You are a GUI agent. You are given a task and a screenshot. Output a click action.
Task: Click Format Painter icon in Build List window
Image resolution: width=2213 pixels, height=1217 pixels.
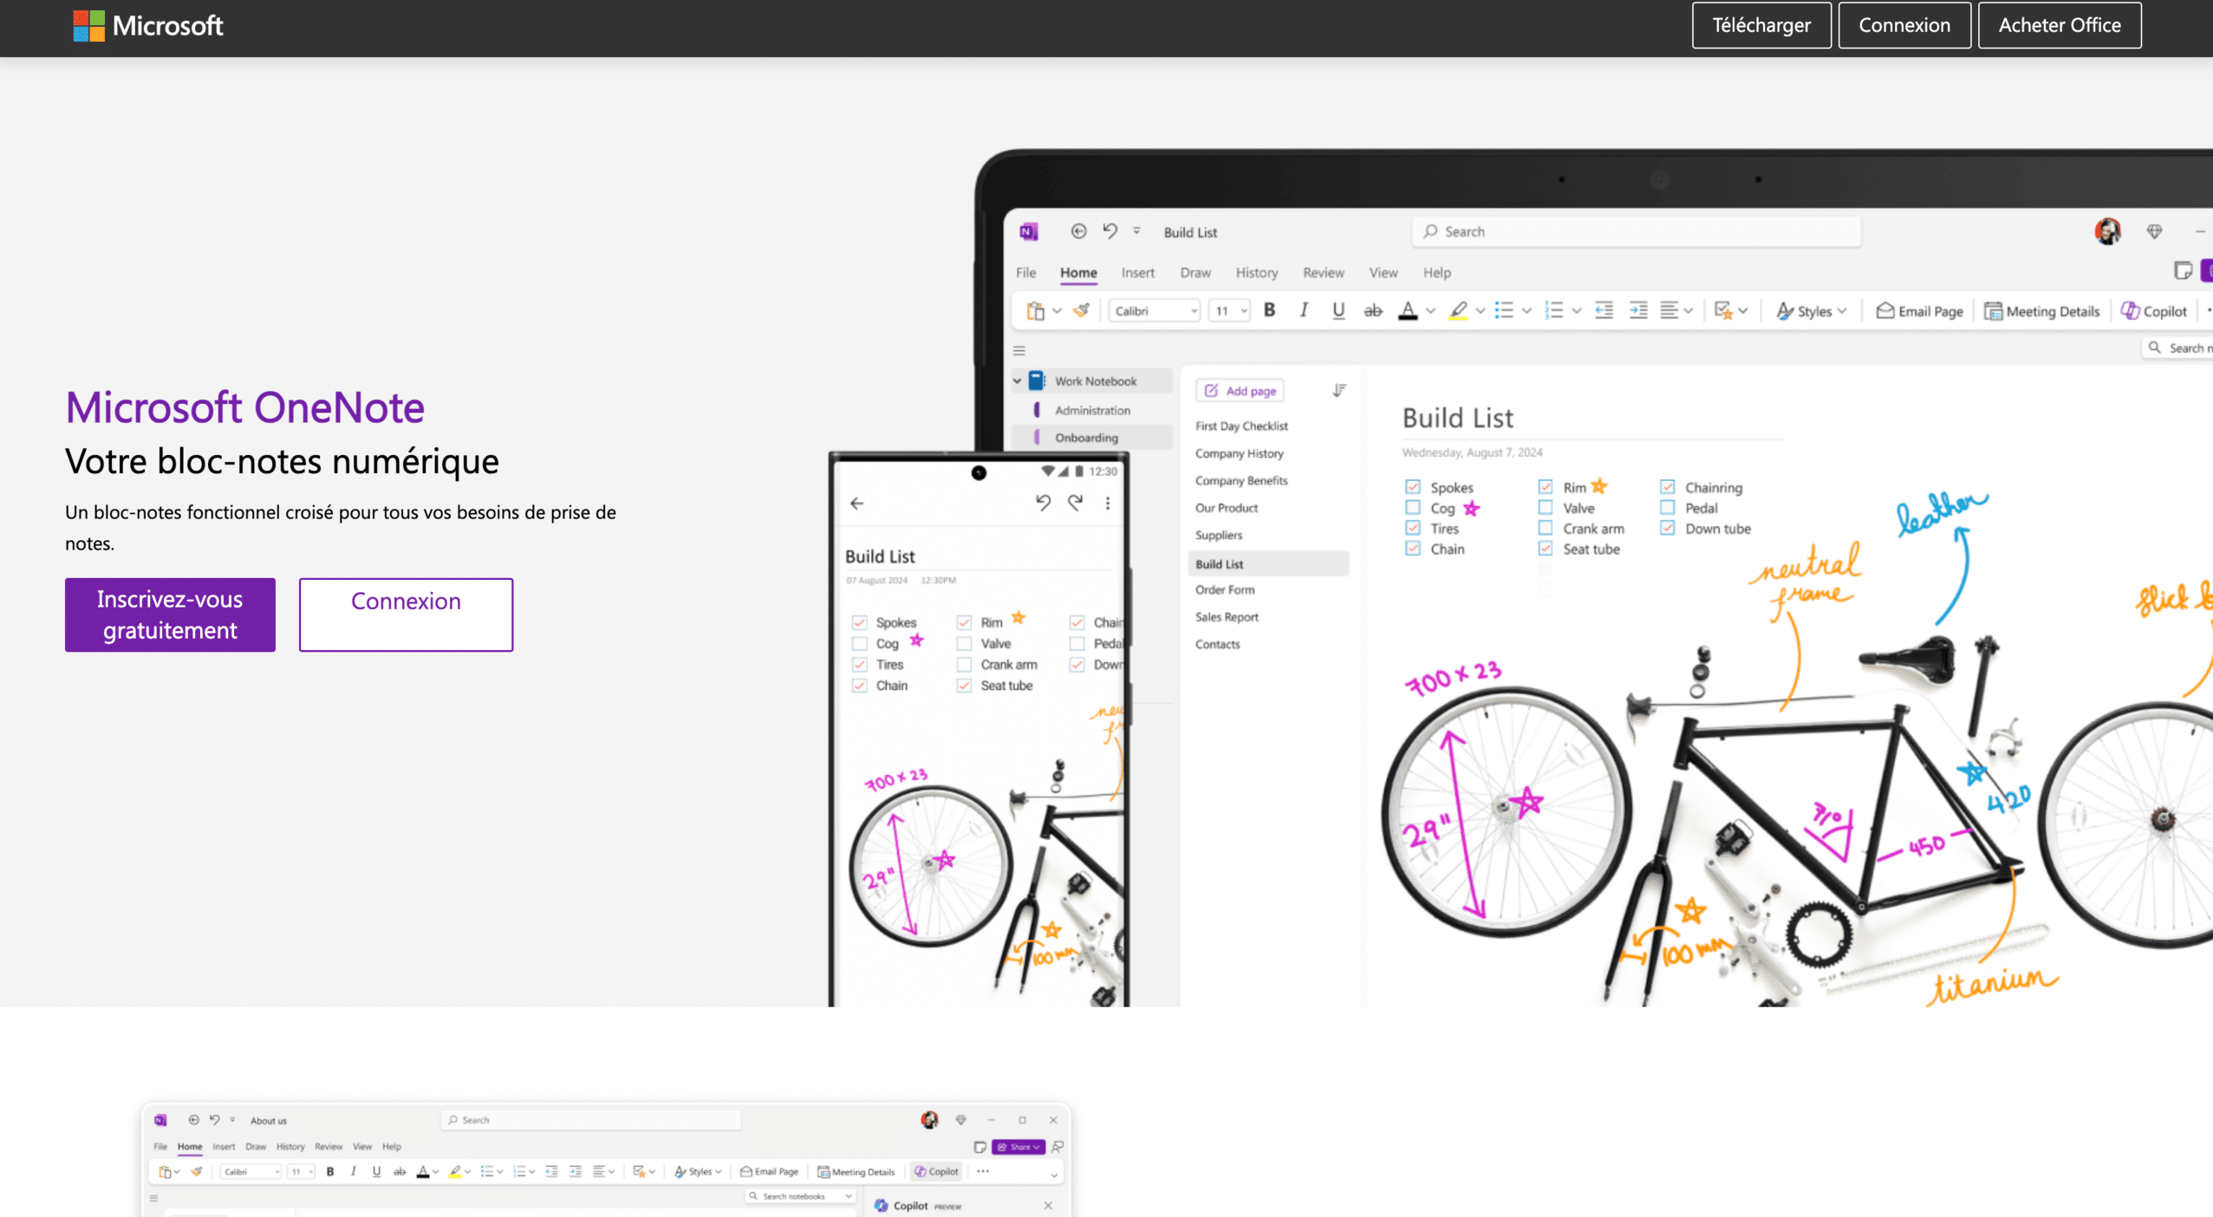pos(1081,310)
